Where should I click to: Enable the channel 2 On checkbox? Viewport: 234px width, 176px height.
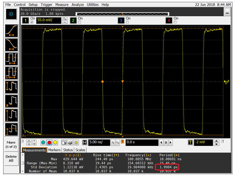[x=79, y=22]
